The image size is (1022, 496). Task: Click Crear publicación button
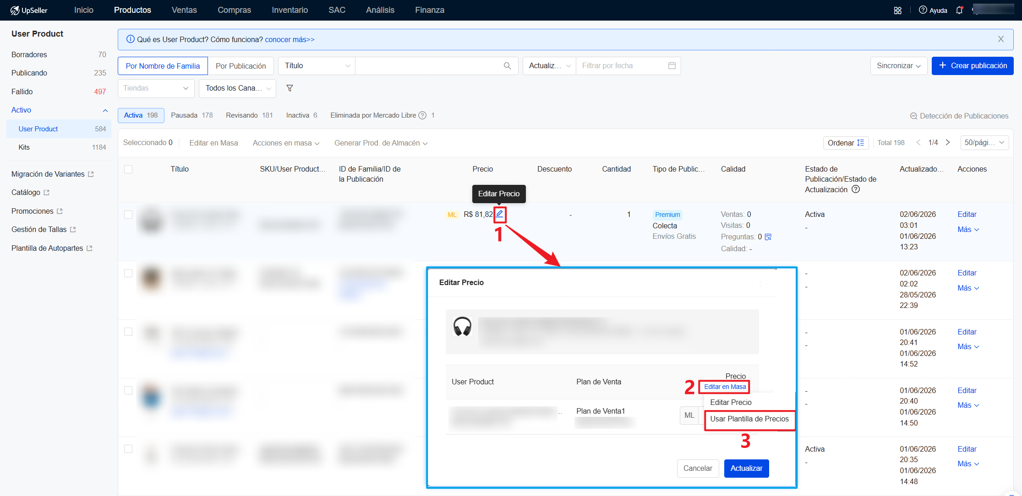(973, 66)
